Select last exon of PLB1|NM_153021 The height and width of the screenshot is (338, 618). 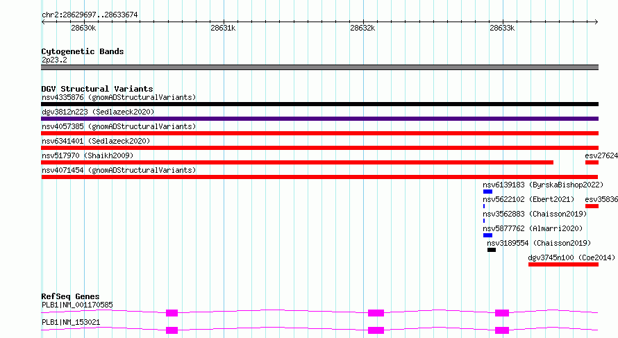[x=502, y=330]
